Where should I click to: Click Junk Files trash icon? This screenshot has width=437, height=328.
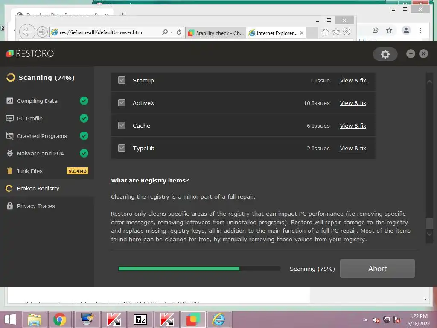[10, 171]
